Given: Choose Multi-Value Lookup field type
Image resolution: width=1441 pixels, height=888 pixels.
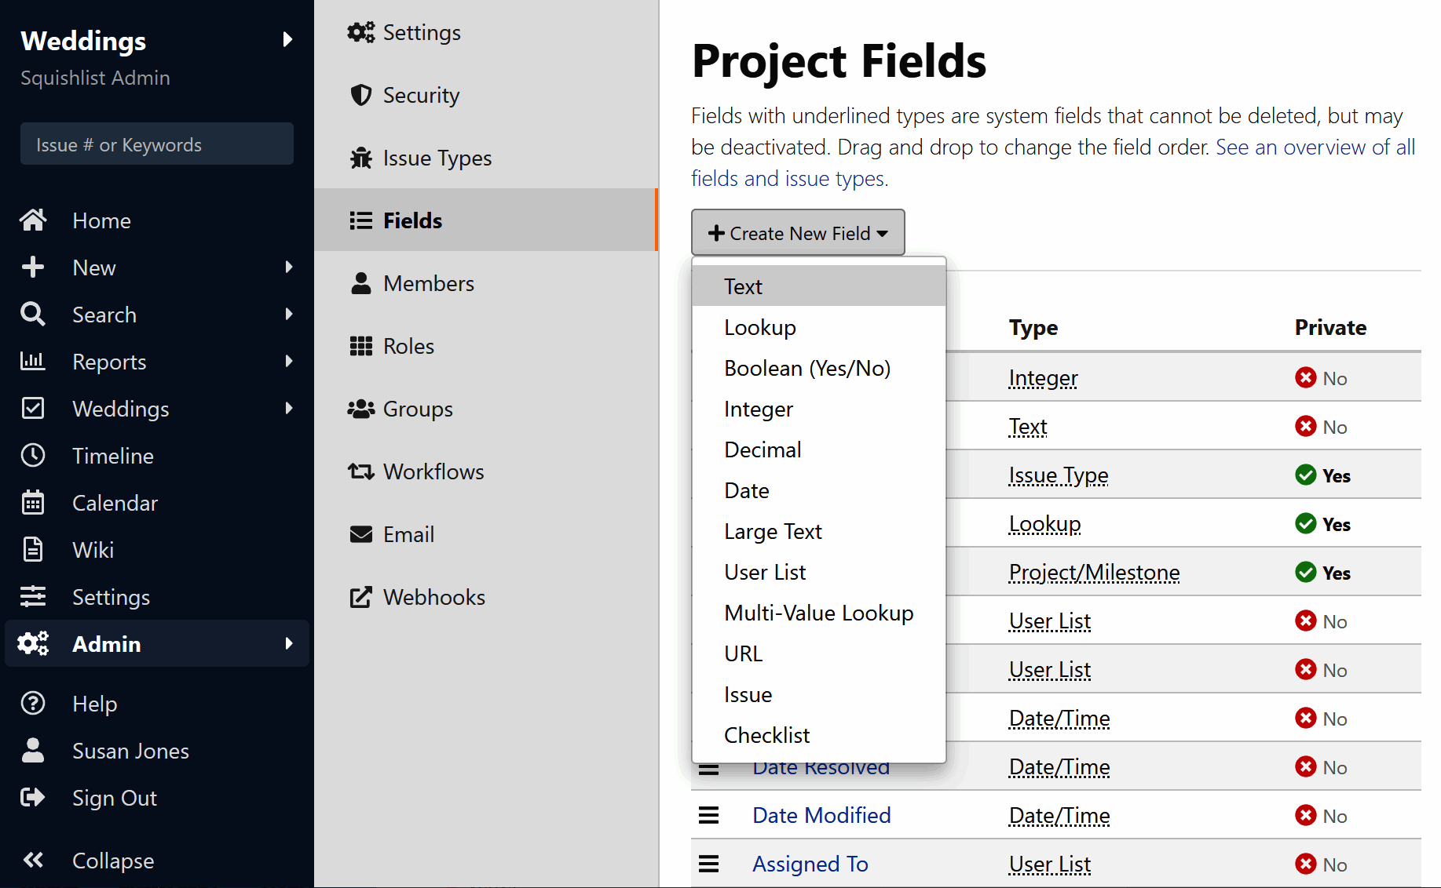Looking at the screenshot, I should [x=818, y=613].
